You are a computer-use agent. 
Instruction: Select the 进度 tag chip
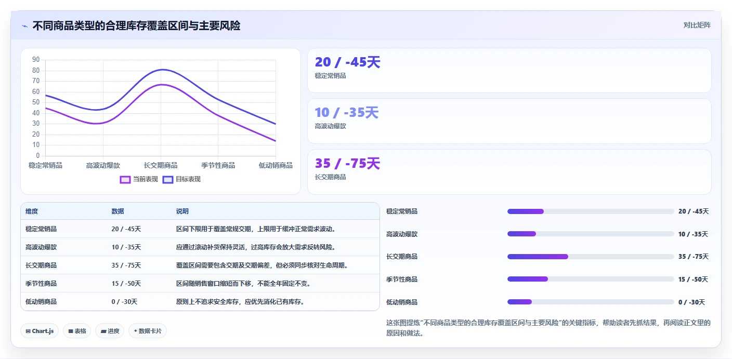pyautogui.click(x=110, y=331)
